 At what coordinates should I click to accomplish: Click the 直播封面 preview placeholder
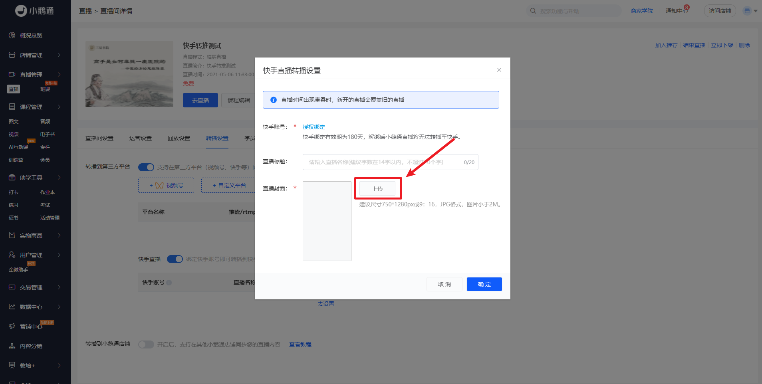(x=327, y=221)
